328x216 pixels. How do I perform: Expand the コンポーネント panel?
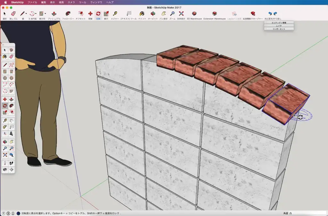(279, 29)
